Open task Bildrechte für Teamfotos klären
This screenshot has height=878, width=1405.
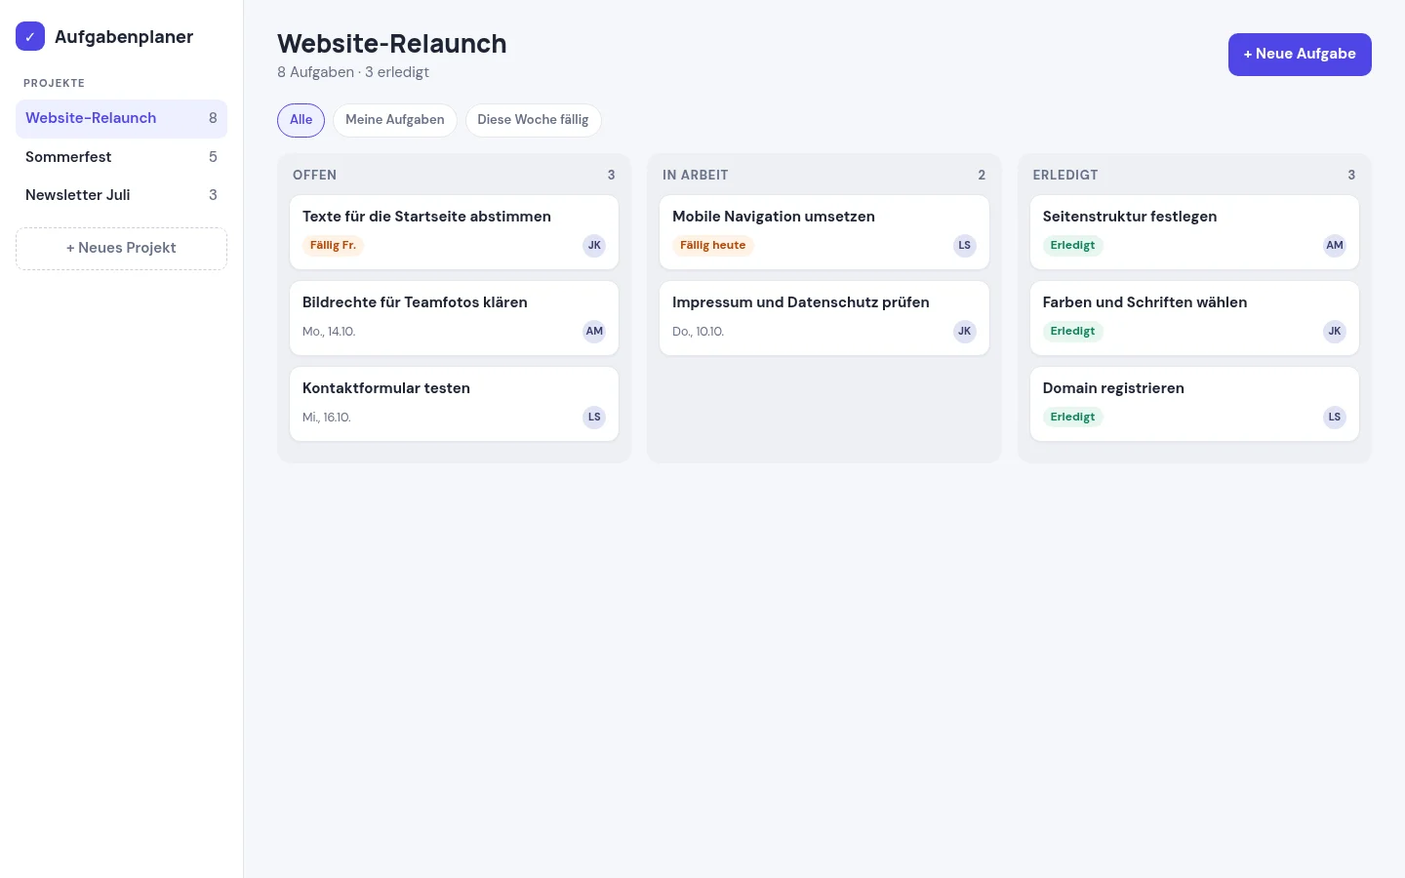tap(454, 318)
